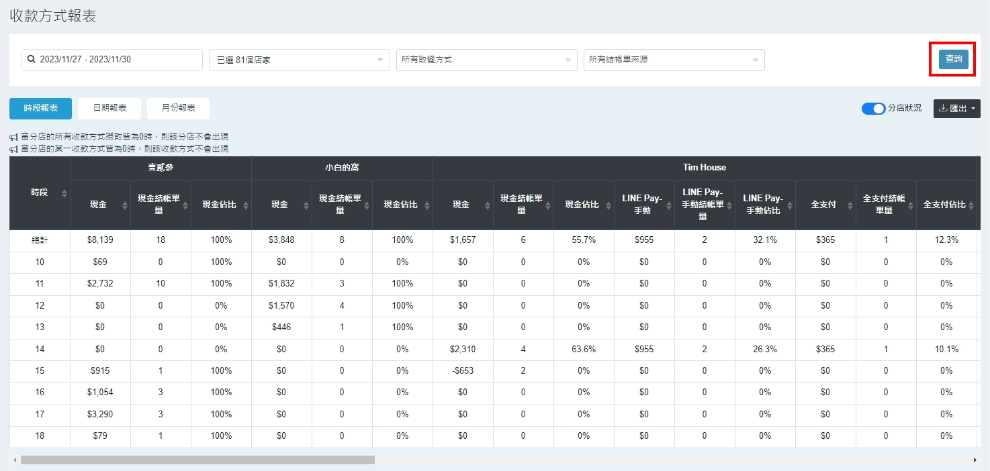Sort Tim House 全支付 column via sort icon
Viewport: 990px width, 471px height.
click(850, 205)
